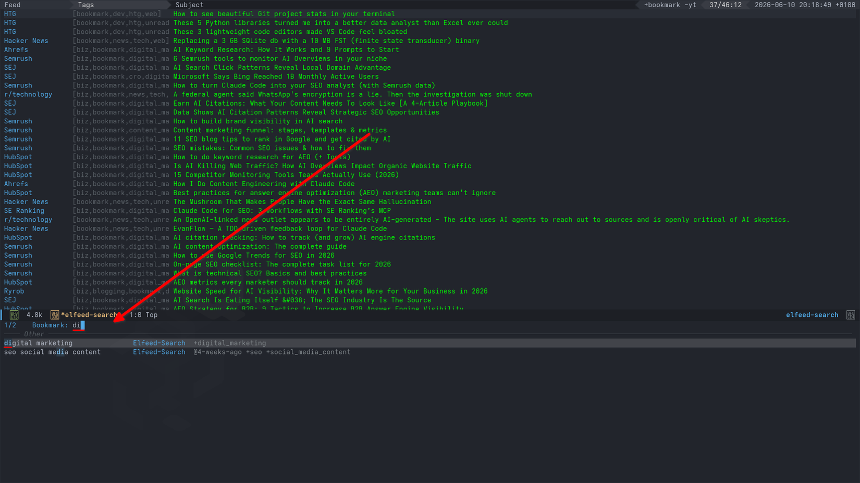This screenshot has height=483, width=860.
Task: Click the Subject column header
Action: [x=189, y=5]
